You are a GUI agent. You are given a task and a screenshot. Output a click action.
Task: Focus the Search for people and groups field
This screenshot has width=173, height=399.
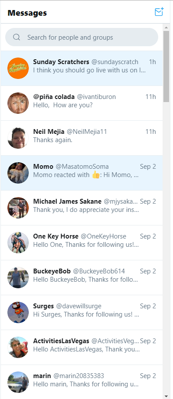[81, 37]
